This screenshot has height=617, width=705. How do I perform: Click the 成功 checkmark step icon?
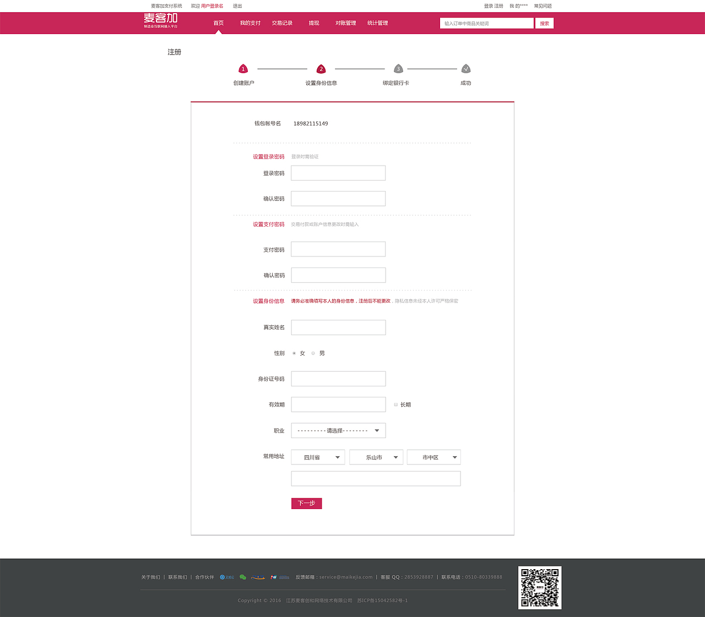pyautogui.click(x=466, y=69)
